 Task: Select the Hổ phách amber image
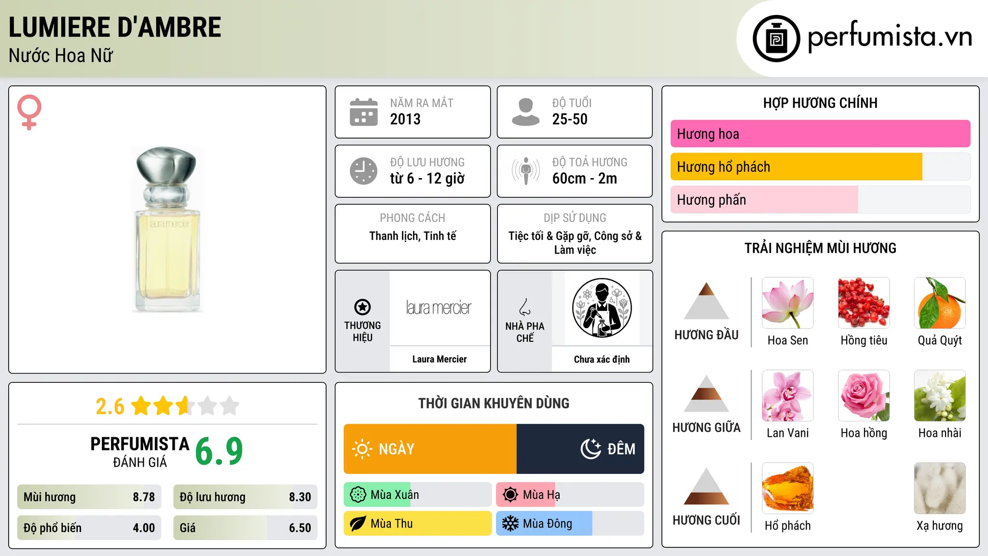(x=788, y=488)
